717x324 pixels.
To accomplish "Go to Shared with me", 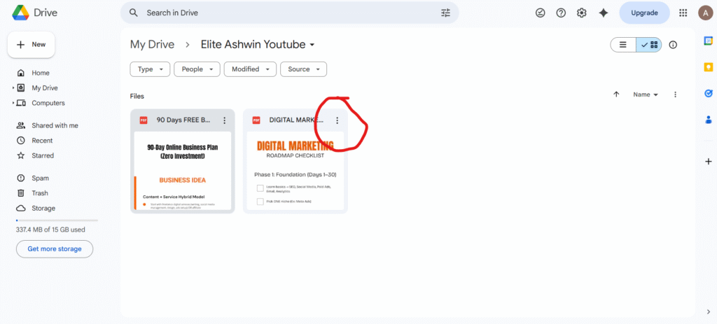I will click(55, 125).
